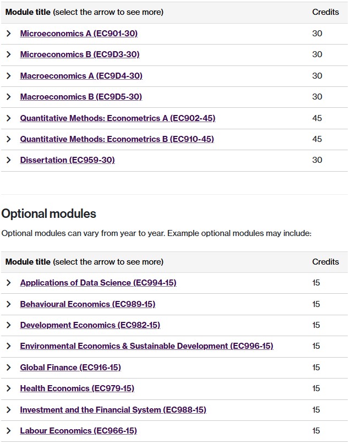Image resolution: width=350 pixels, height=444 pixels.
Task: Show details arrow for Econometrics B
Action: click(9, 139)
